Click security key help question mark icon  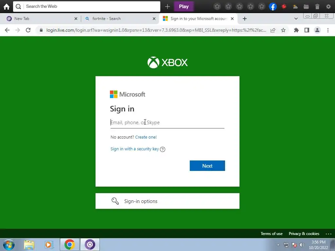pyautogui.click(x=163, y=149)
